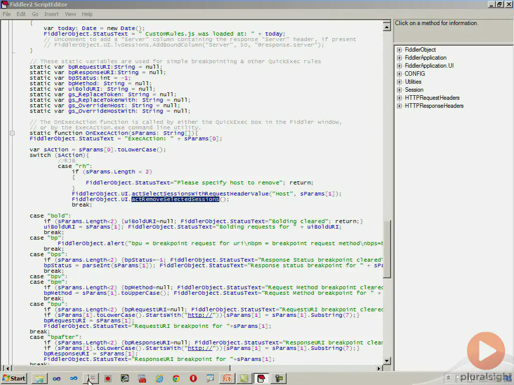514x385 pixels.
Task: Select FiddlerApplication in the class tree
Action: tap(426, 58)
